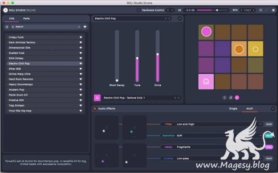The width and height of the screenshot is (278, 173).
Task: Adjust the Short Decay slider
Action: point(117,56)
